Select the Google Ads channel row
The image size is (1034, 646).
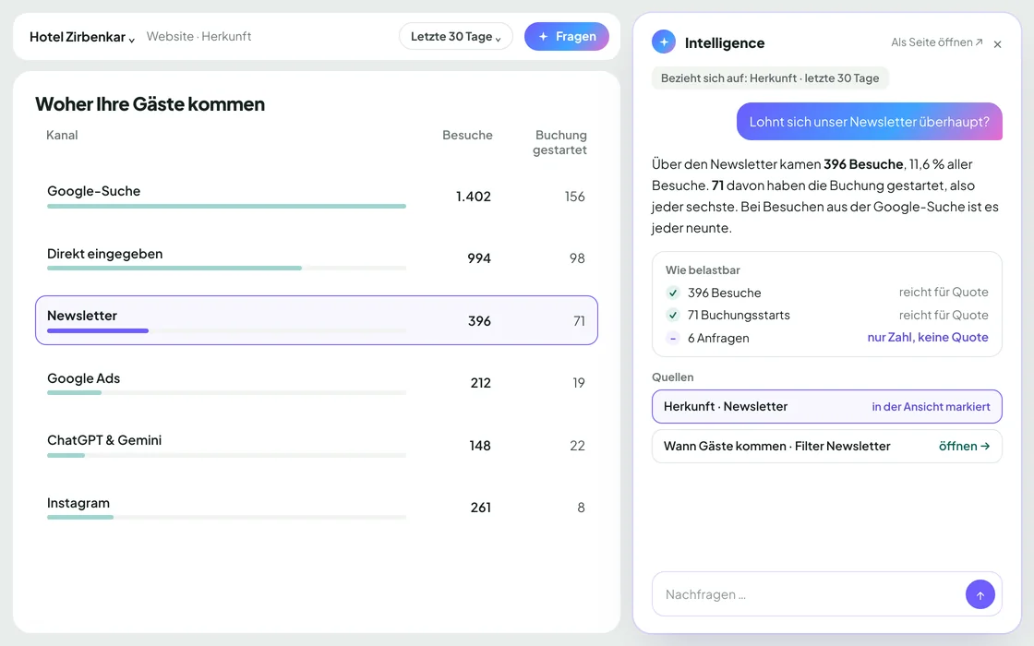[x=317, y=383]
